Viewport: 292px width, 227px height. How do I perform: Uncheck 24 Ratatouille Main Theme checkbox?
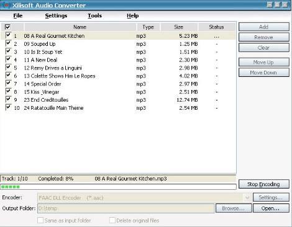tap(8, 107)
